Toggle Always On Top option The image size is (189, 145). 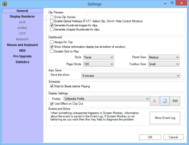pos(52,42)
